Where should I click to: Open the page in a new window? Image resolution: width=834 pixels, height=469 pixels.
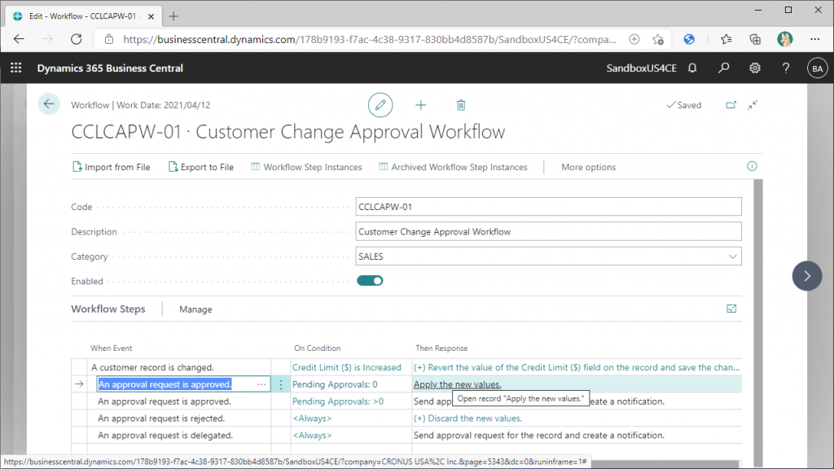pos(731,105)
